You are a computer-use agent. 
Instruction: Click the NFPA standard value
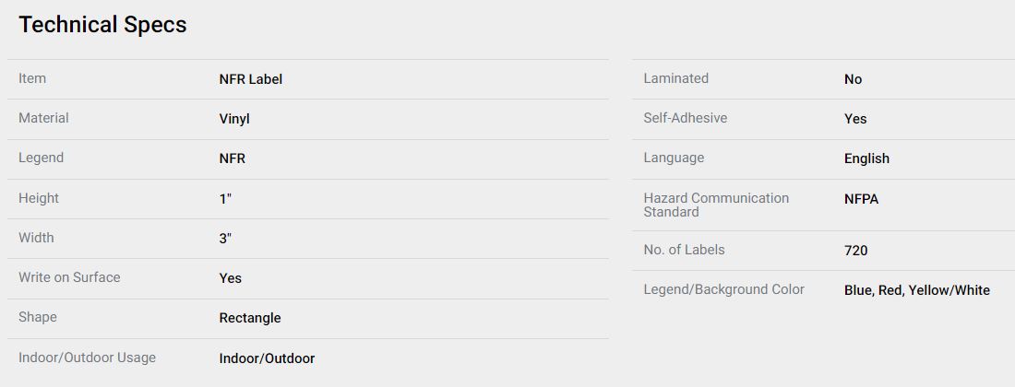click(x=861, y=199)
